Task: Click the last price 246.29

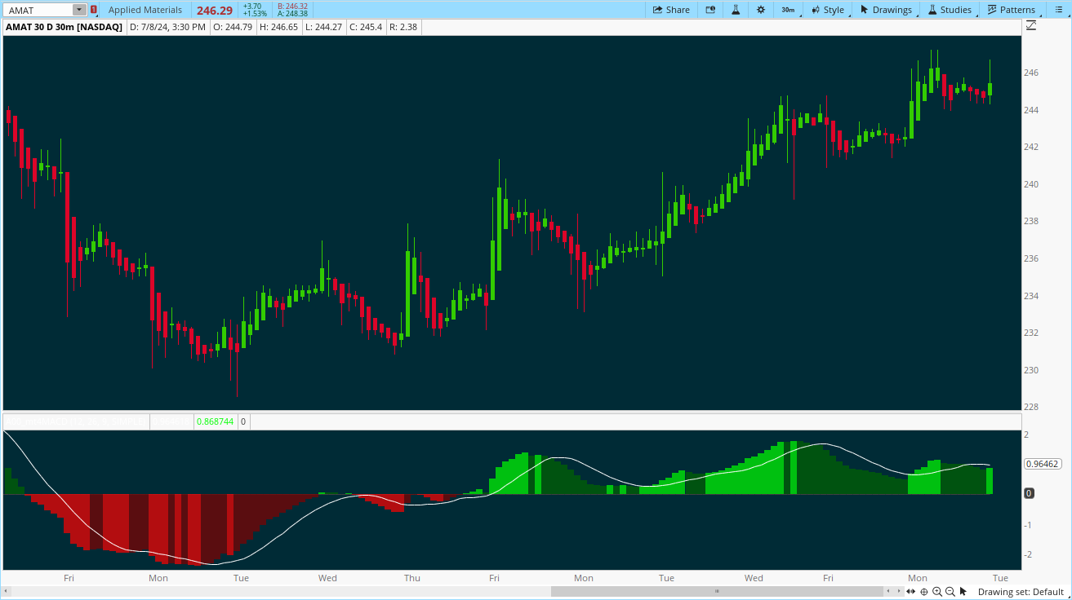Action: point(215,11)
